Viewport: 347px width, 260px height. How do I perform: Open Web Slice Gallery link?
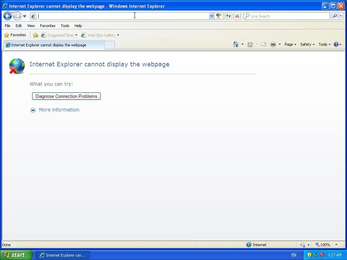tap(99, 35)
